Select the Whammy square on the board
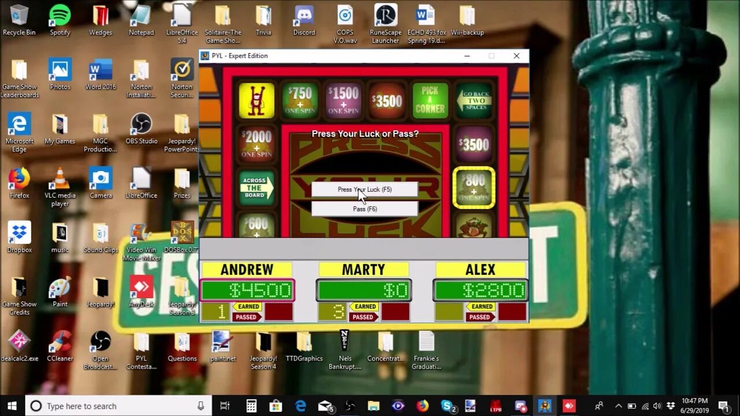The height and width of the screenshot is (416, 740). (x=257, y=101)
